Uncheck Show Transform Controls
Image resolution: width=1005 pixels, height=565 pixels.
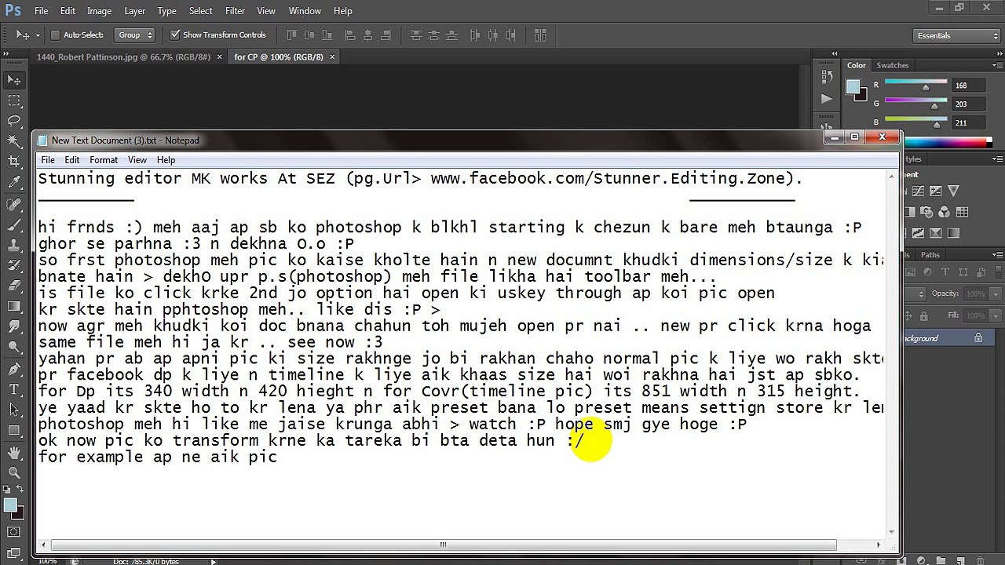[175, 35]
